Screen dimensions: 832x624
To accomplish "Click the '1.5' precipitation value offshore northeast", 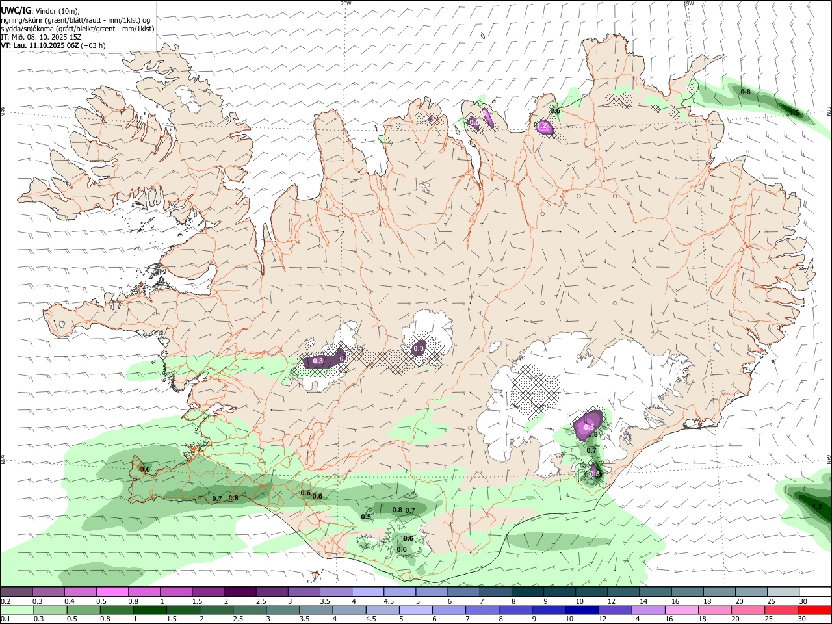I will coord(794,113).
